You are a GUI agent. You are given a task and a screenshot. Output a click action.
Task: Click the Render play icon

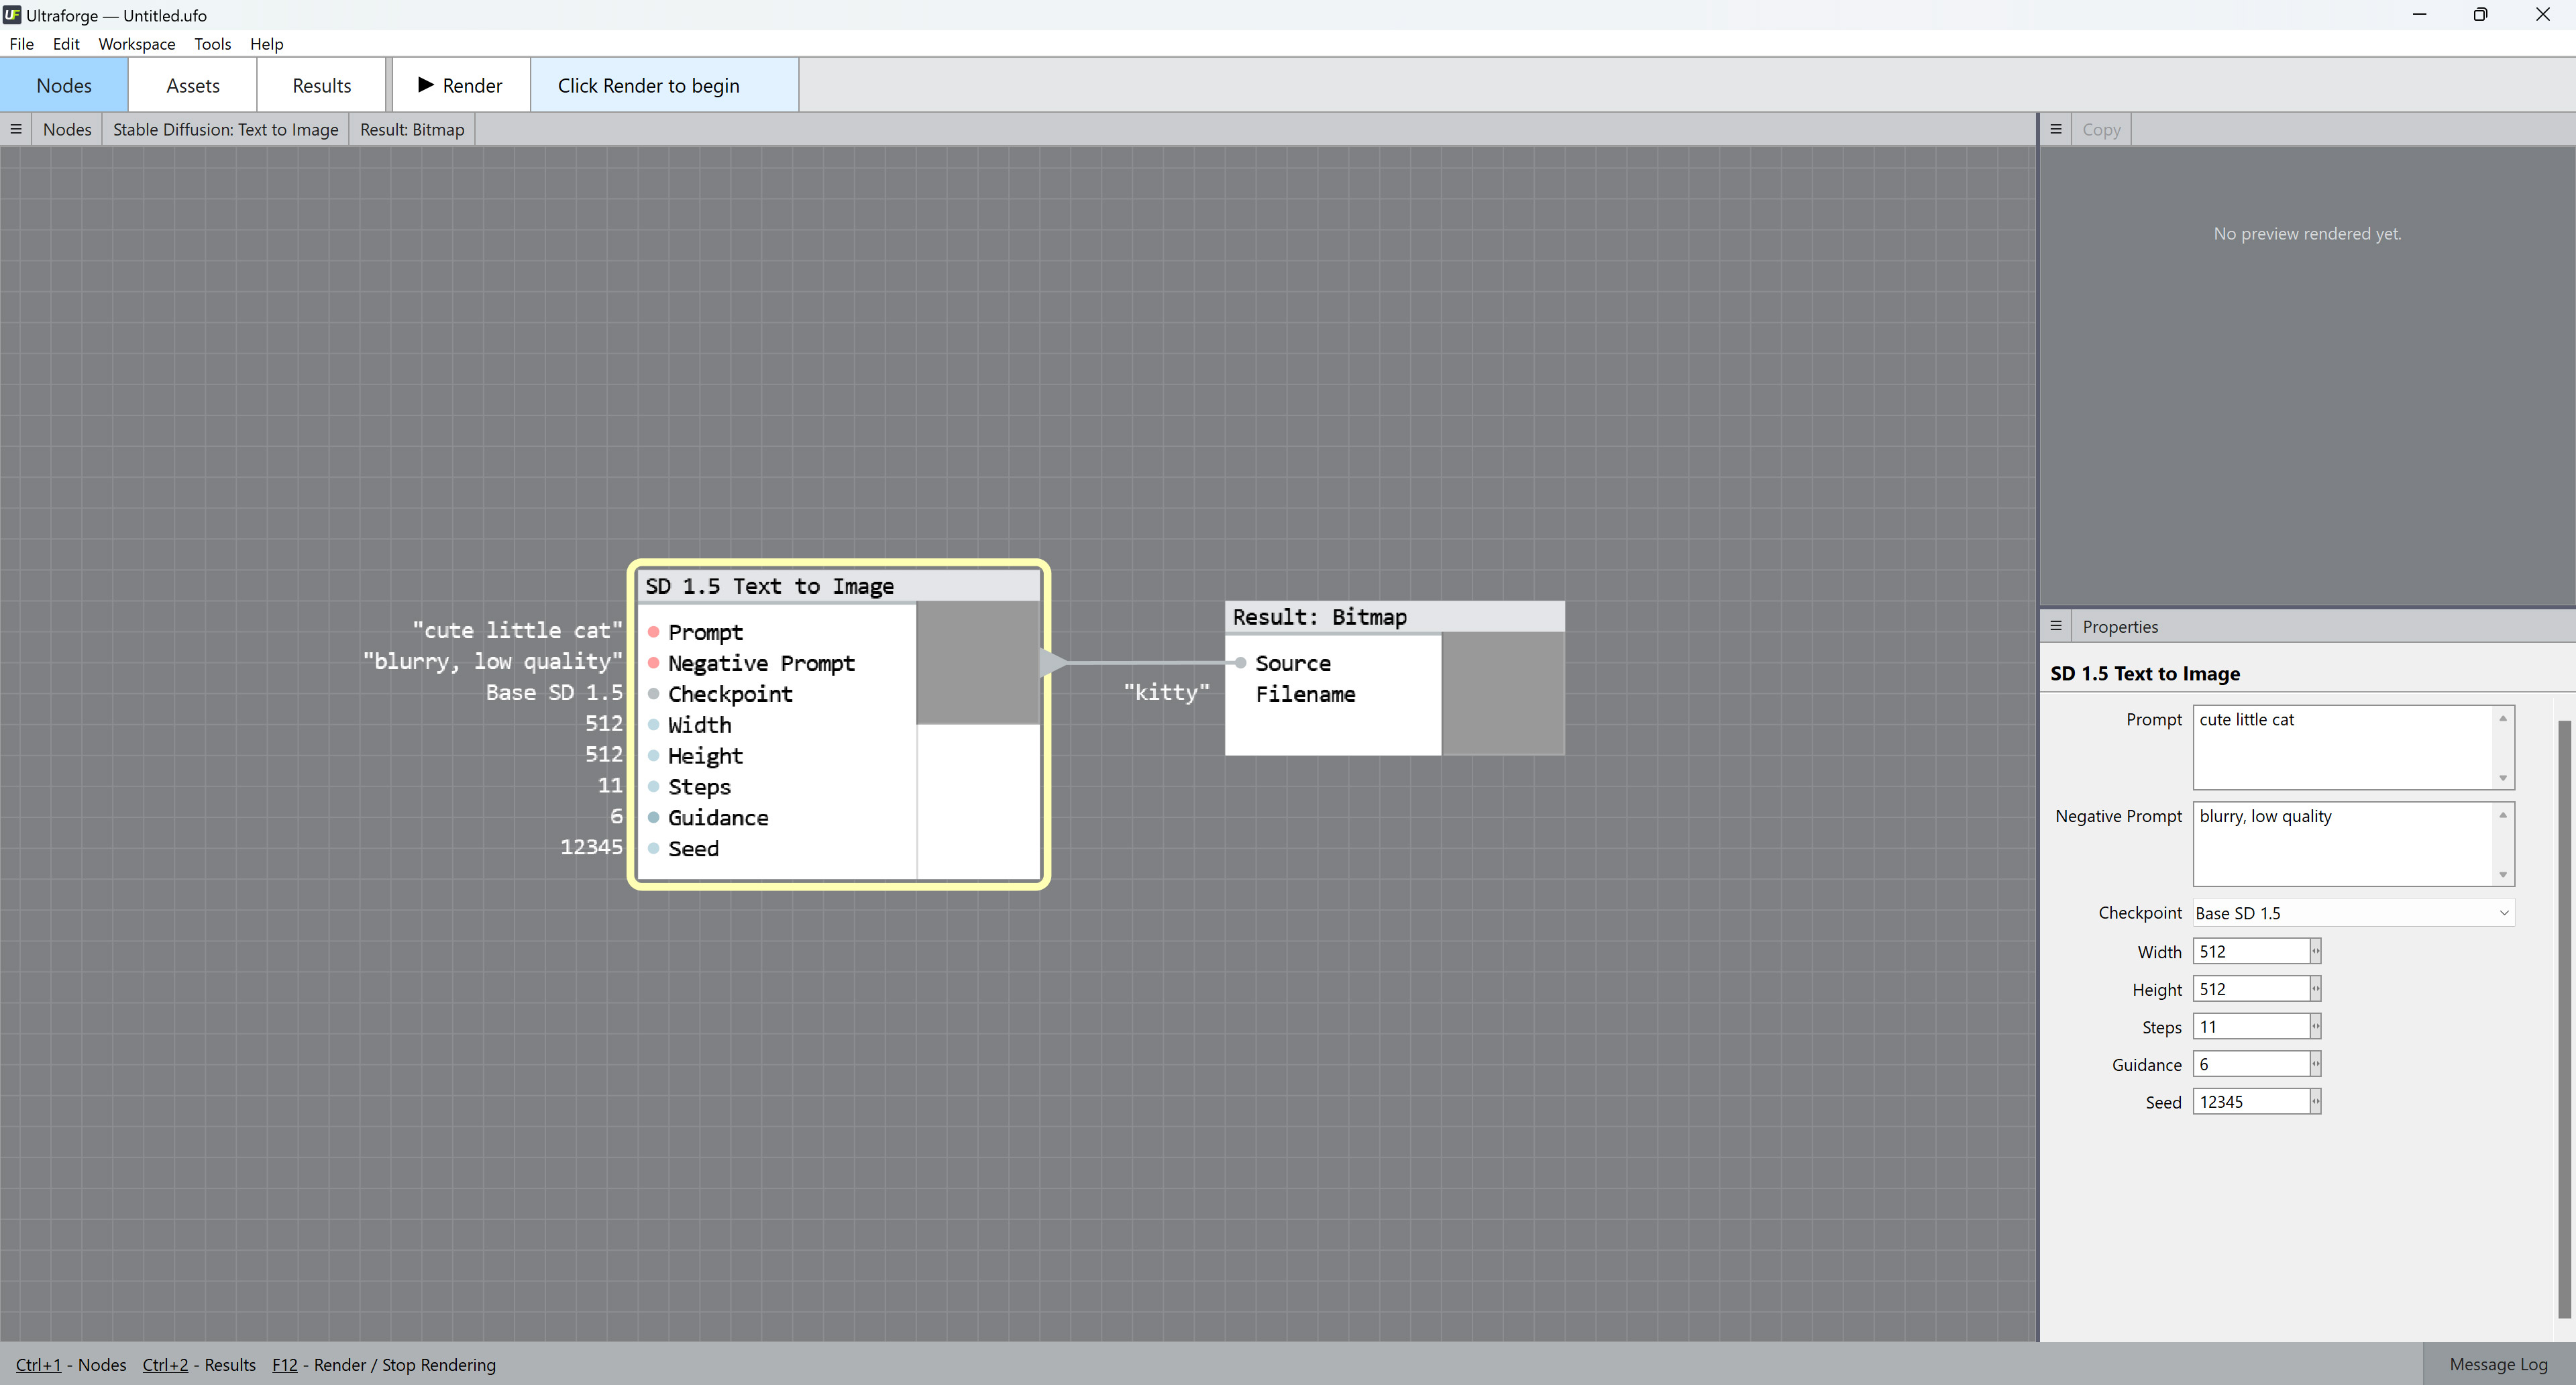pos(427,85)
